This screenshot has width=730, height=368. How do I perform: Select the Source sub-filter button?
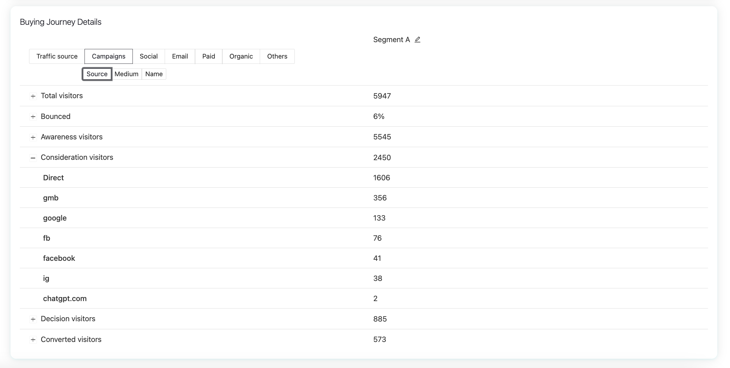point(97,74)
